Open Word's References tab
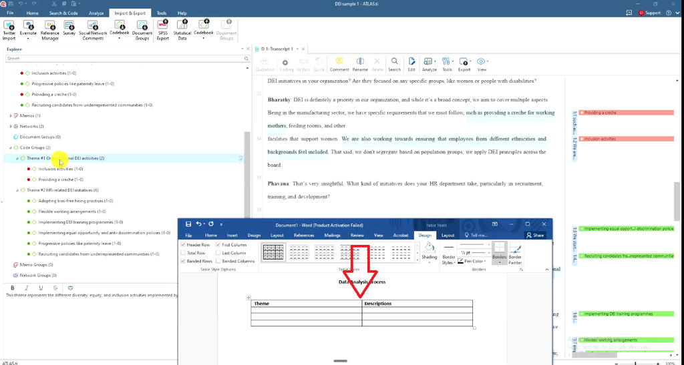The width and height of the screenshot is (684, 365). 304,235
